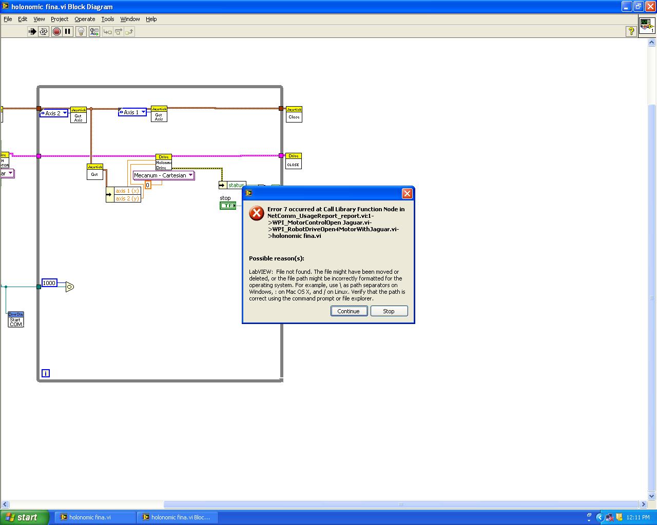Select the Step Into debugging icon
Screen dimensions: 657x525
(107, 31)
